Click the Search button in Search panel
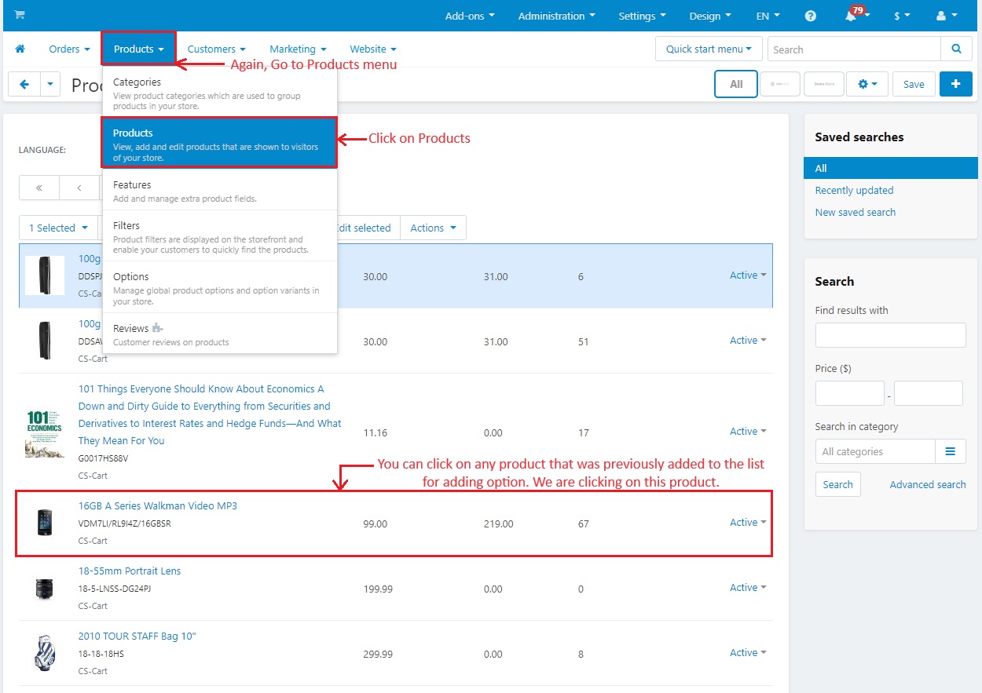Screen dimensions: 982x693 point(837,484)
